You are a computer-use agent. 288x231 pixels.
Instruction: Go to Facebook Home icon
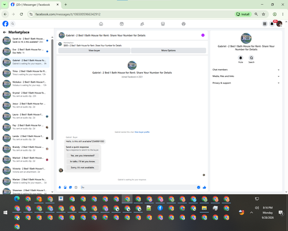(101, 24)
